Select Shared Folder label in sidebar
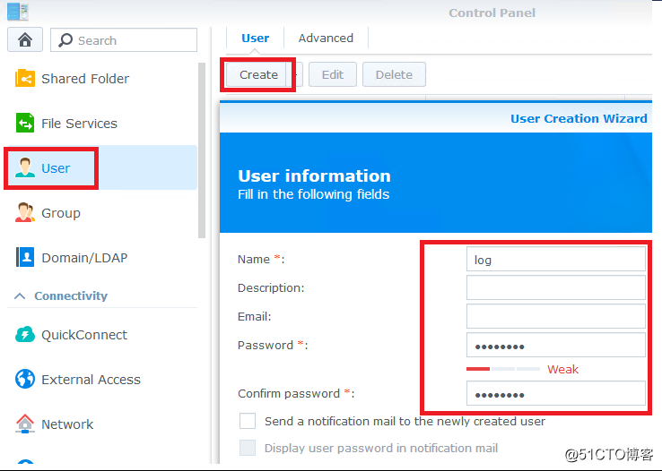This screenshot has height=471, width=662. pos(85,79)
